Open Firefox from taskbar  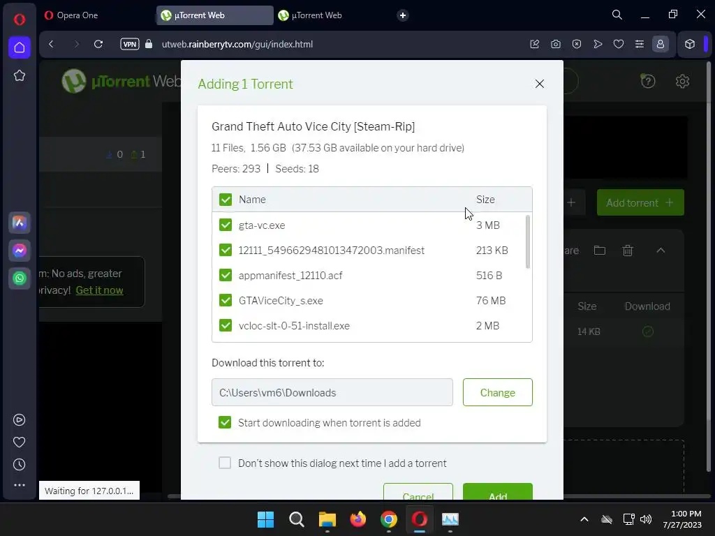click(x=358, y=519)
